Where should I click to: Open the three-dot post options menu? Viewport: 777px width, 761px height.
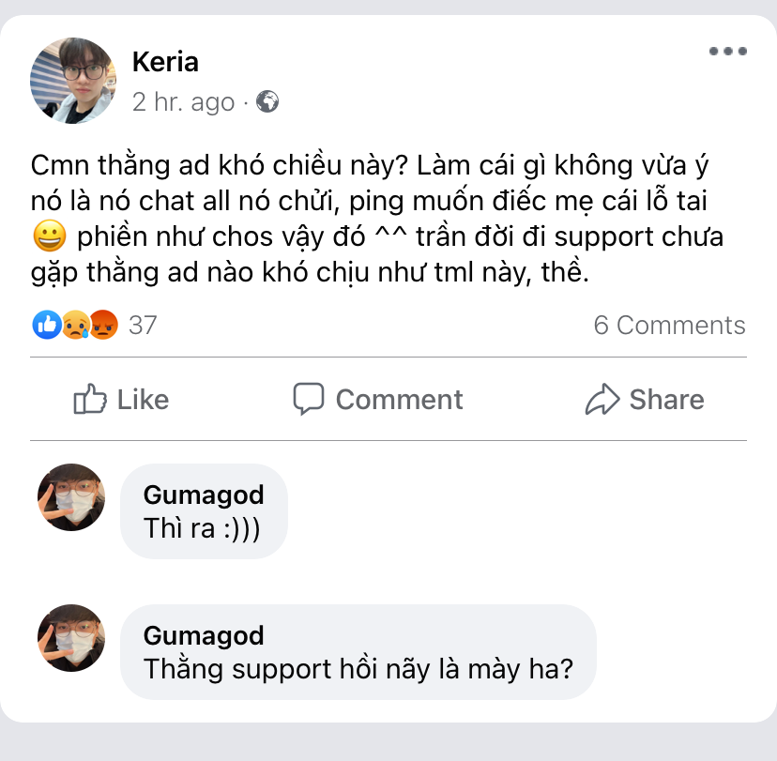pos(727,52)
